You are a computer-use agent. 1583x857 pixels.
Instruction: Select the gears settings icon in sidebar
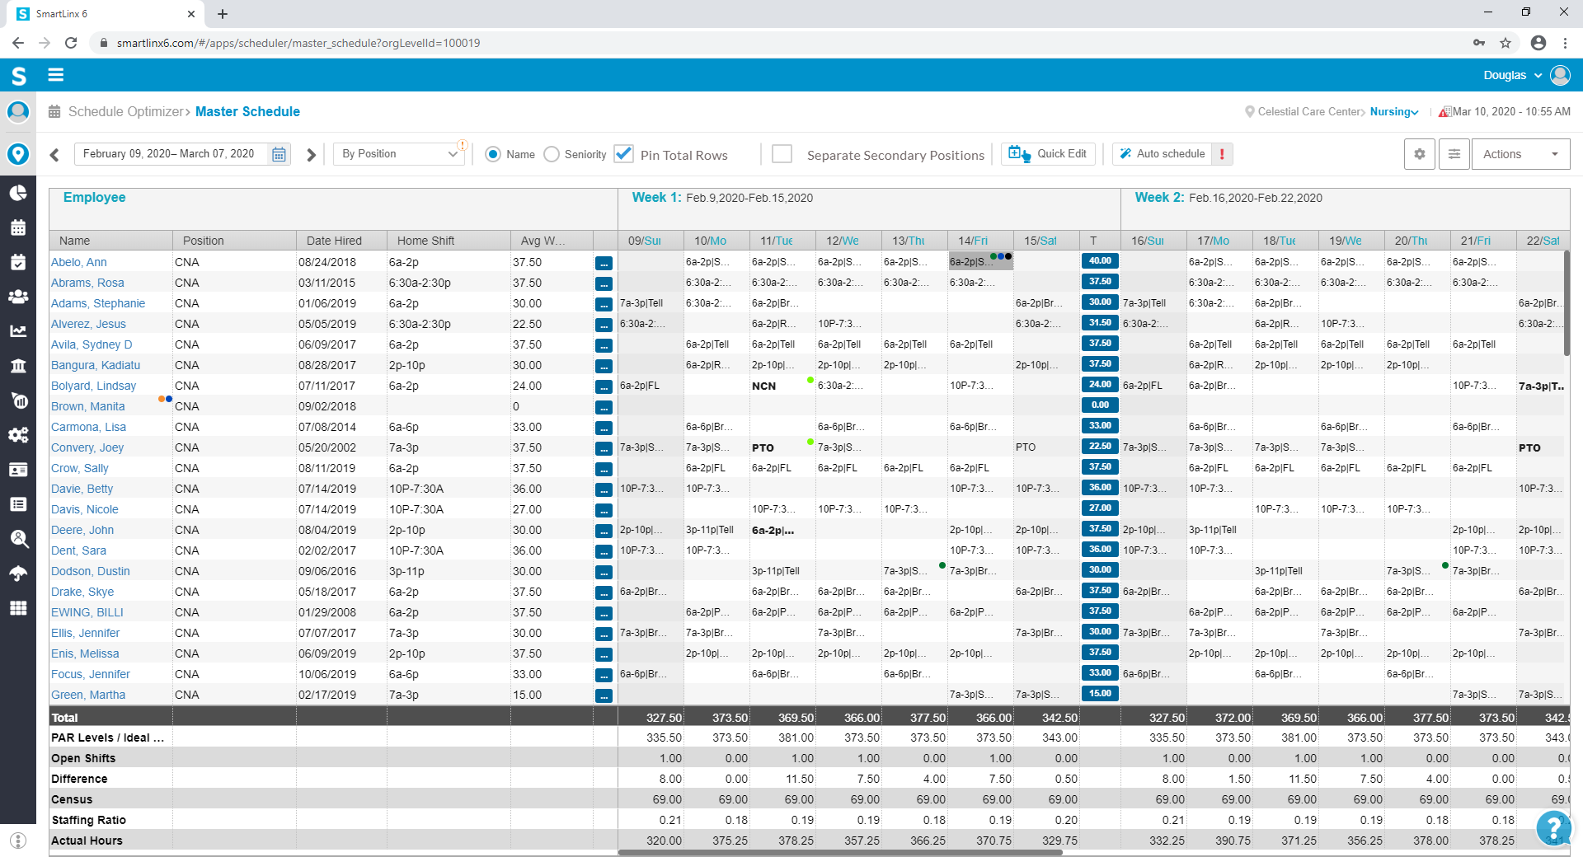point(18,435)
